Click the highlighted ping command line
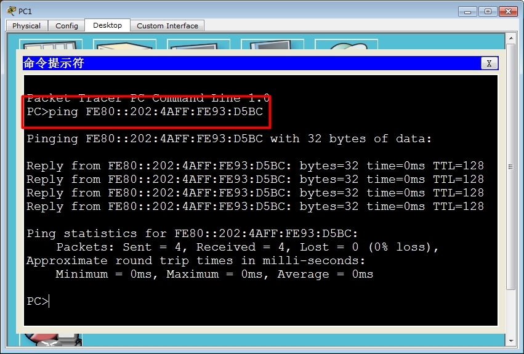The image size is (524, 354). click(145, 111)
